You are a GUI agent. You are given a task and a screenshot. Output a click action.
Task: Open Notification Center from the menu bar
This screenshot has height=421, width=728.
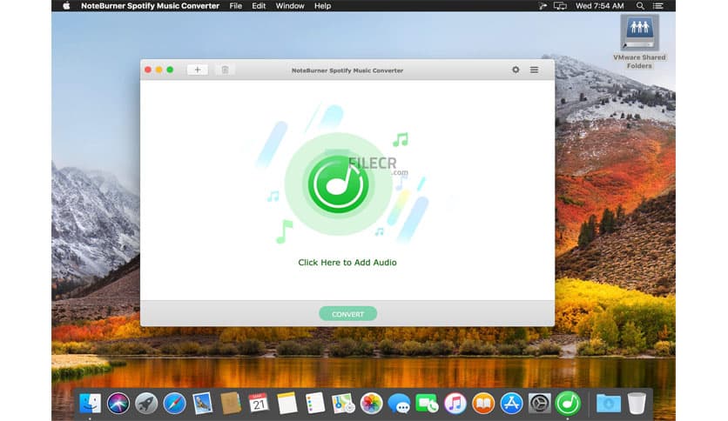[x=658, y=5]
